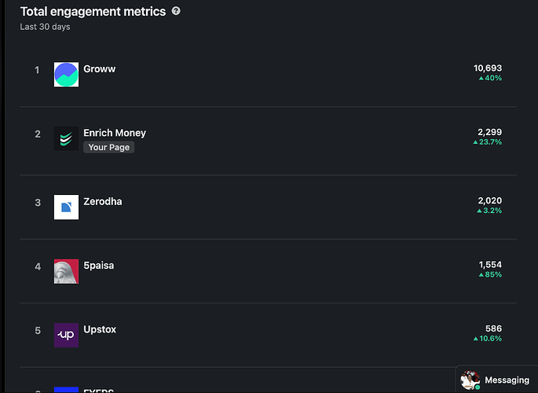The image size is (538, 393).
Task: Visit the 5paisa page name link
Action: pyautogui.click(x=99, y=266)
